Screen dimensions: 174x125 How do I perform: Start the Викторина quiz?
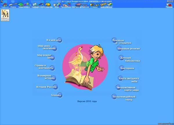tap(127, 68)
